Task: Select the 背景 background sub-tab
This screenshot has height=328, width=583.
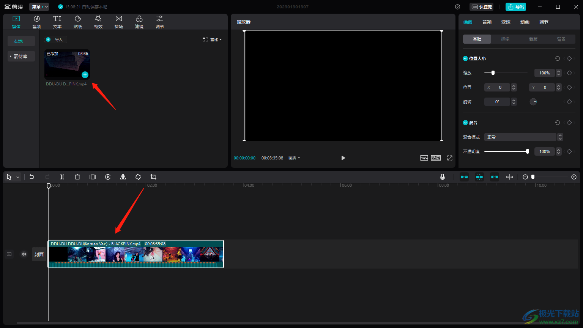Action: point(561,39)
